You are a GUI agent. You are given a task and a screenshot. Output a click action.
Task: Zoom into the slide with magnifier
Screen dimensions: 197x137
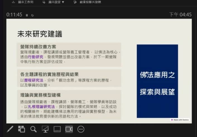[x=33, y=129]
